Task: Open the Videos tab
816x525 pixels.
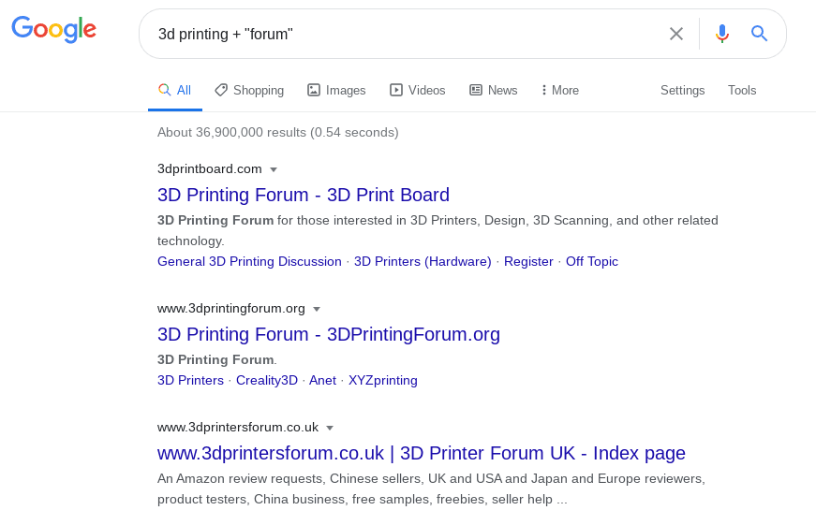Action: click(417, 91)
